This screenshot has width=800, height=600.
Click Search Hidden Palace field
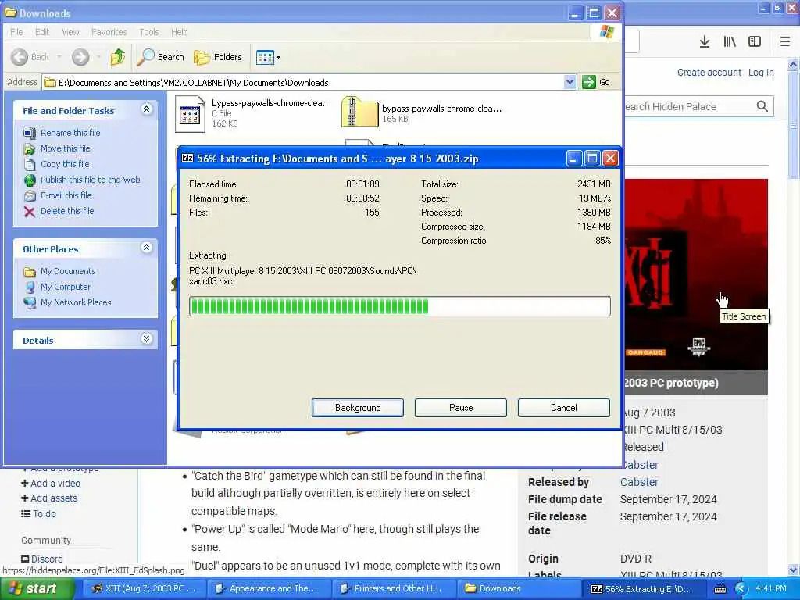click(686, 106)
